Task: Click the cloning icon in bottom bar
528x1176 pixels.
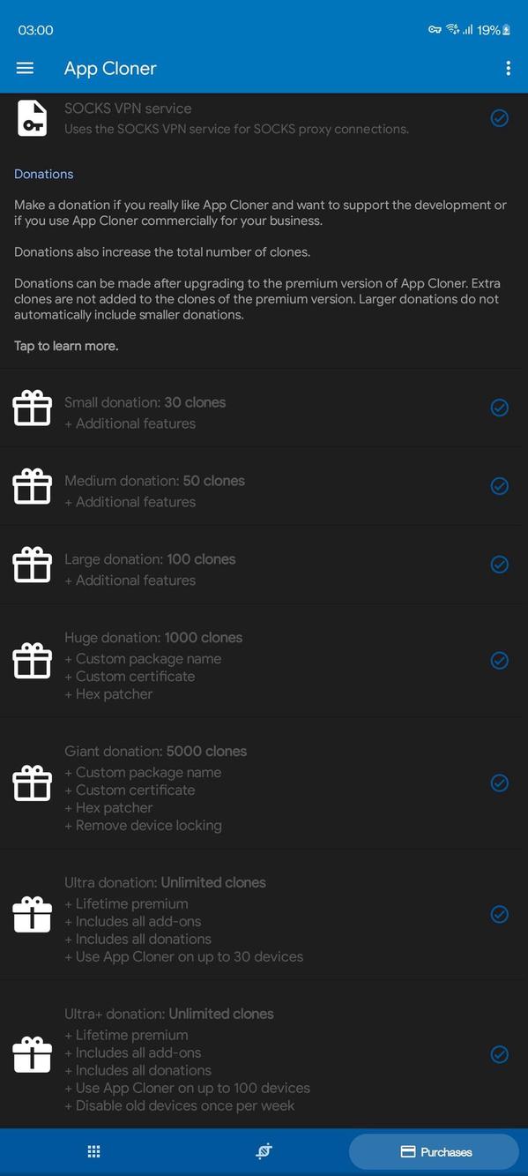Action: click(263, 1151)
